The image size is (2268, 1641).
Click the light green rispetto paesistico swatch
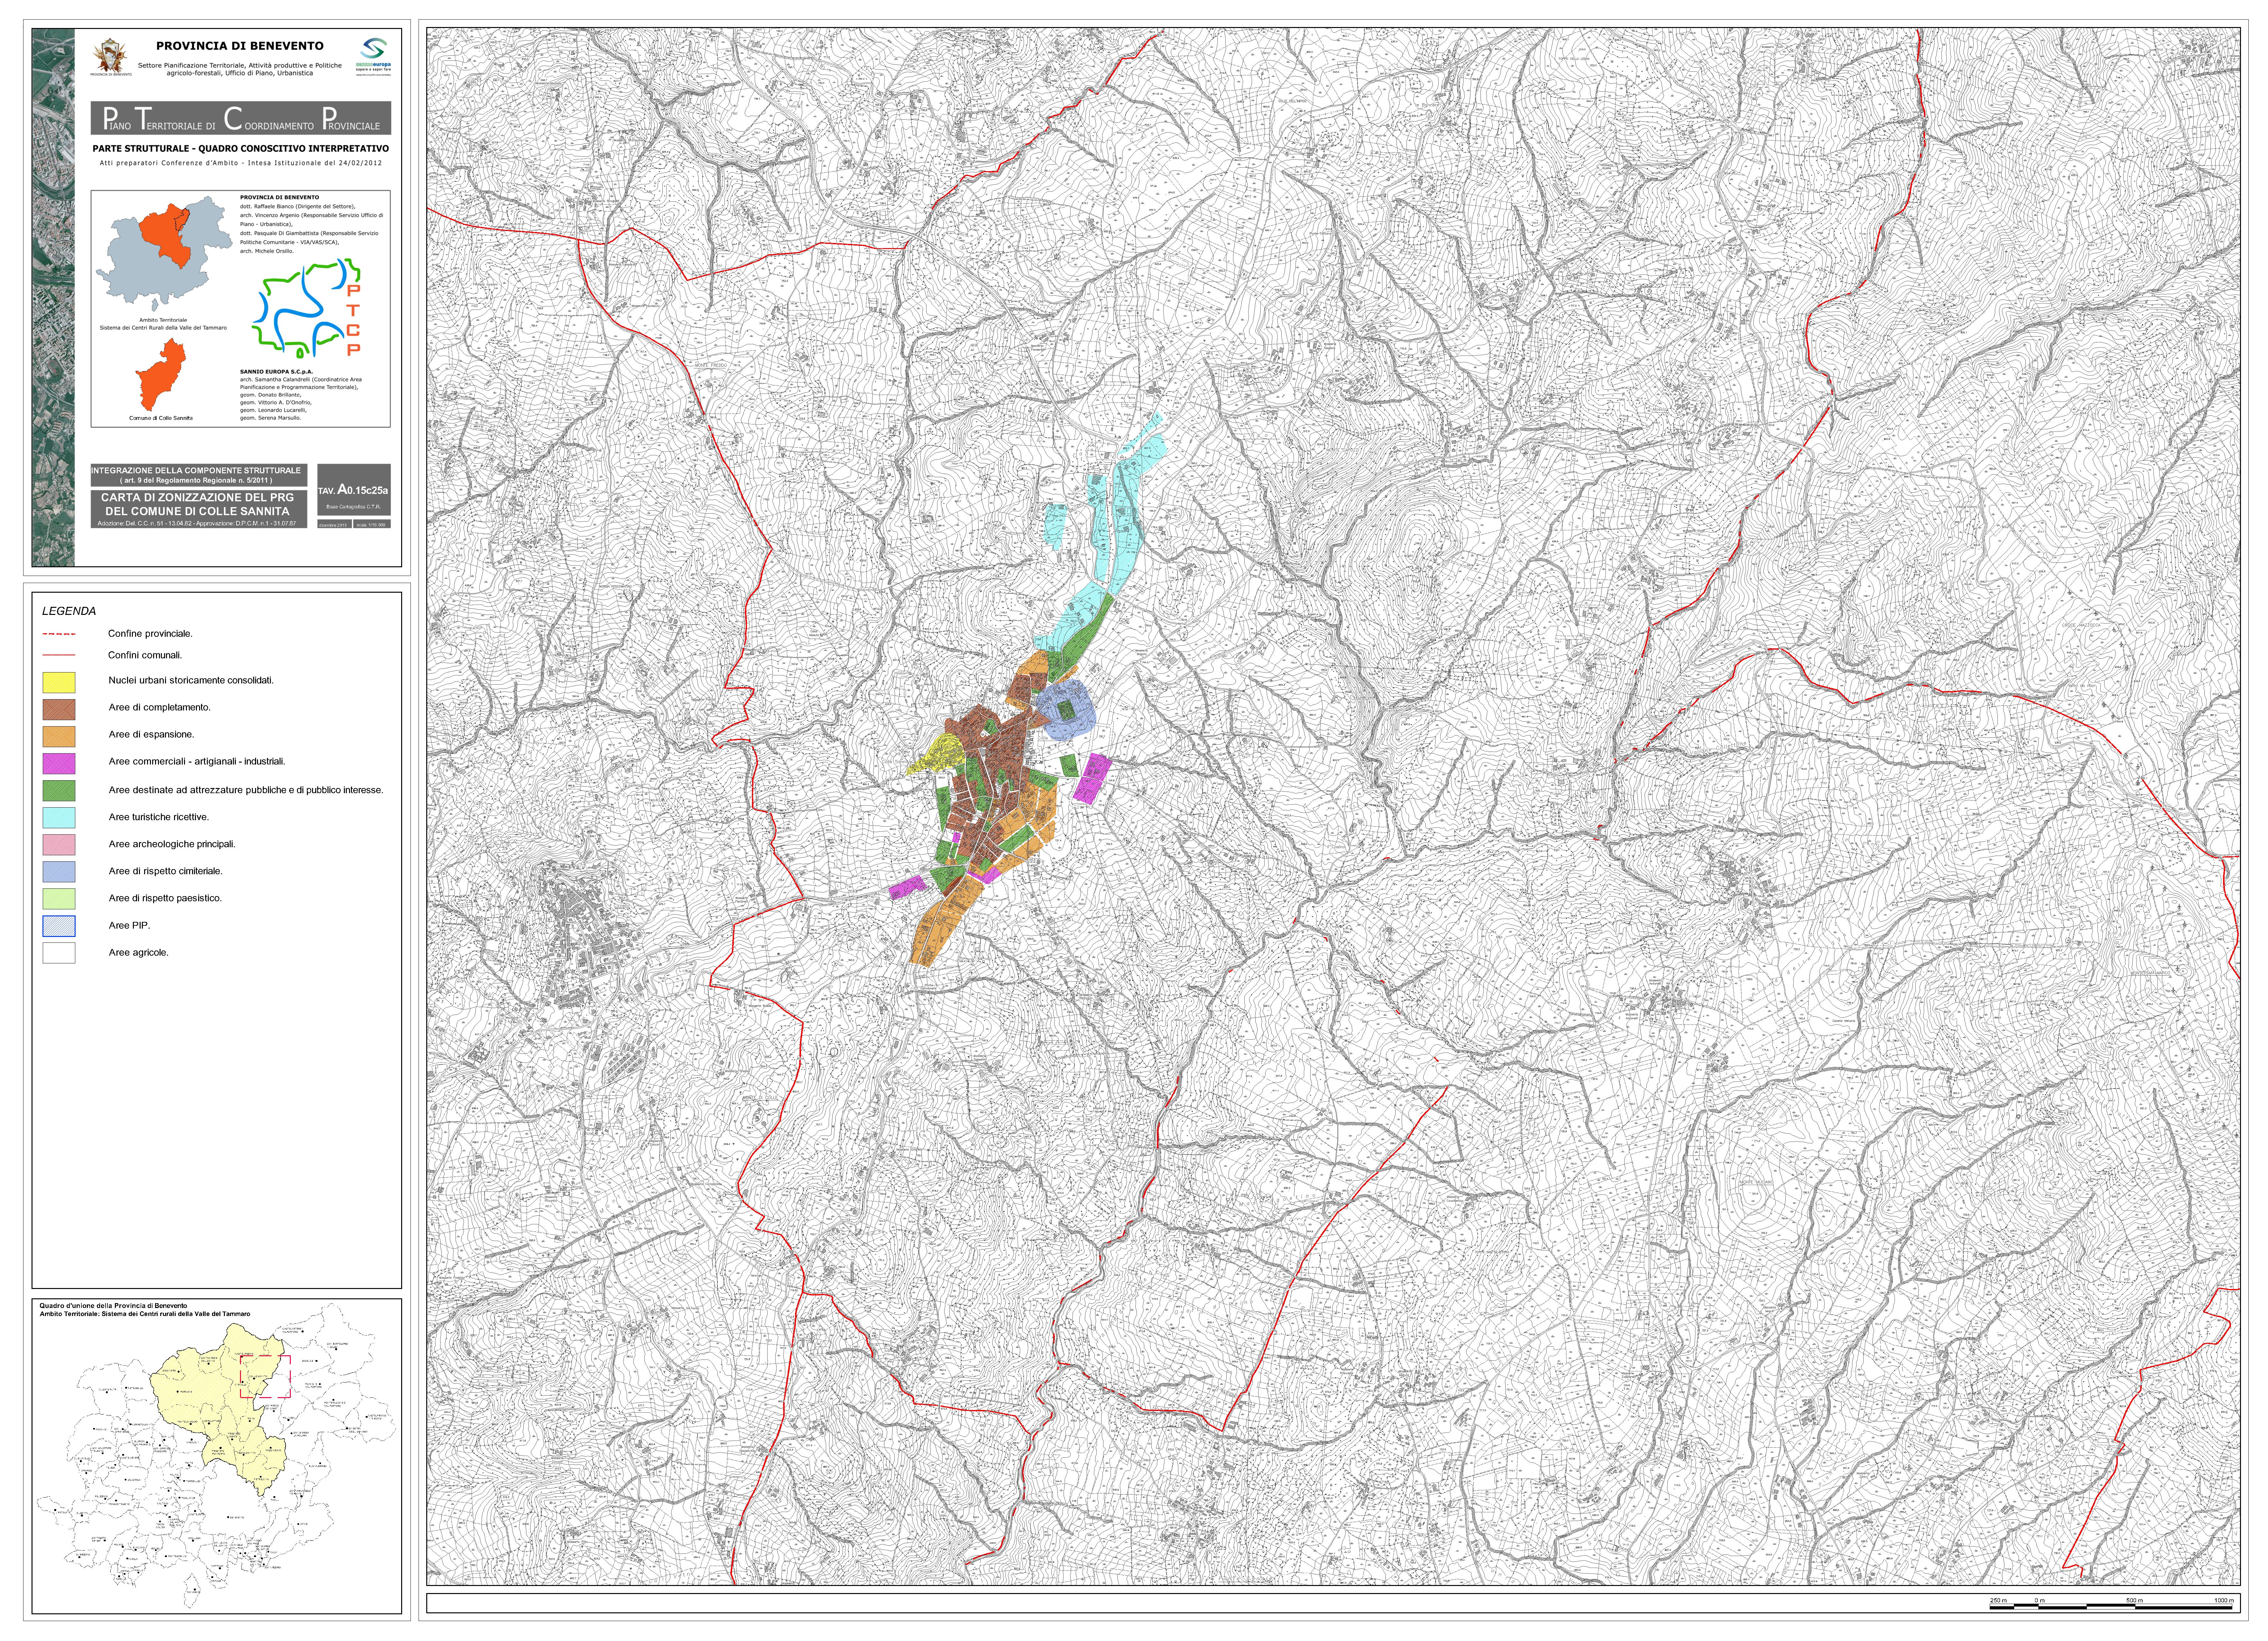tap(59, 899)
